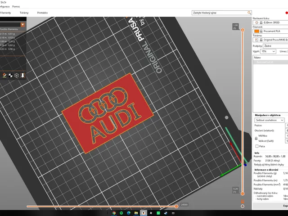The height and width of the screenshot is (216, 288).
Task: Click the scale ratio lock icon
Action: click(x=256, y=138)
